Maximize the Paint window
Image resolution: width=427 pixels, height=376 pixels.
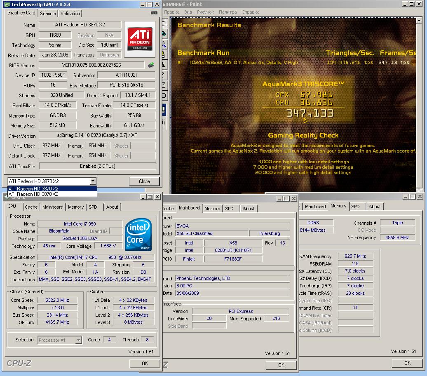pyautogui.click(x=412, y=4)
